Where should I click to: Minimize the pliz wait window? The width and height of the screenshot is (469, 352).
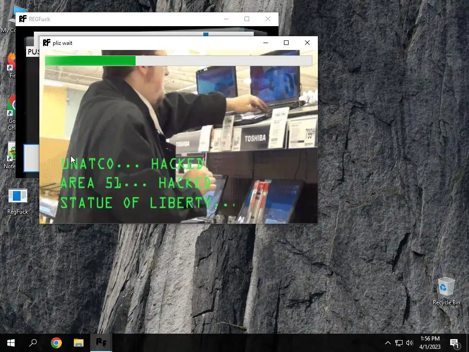coord(265,43)
